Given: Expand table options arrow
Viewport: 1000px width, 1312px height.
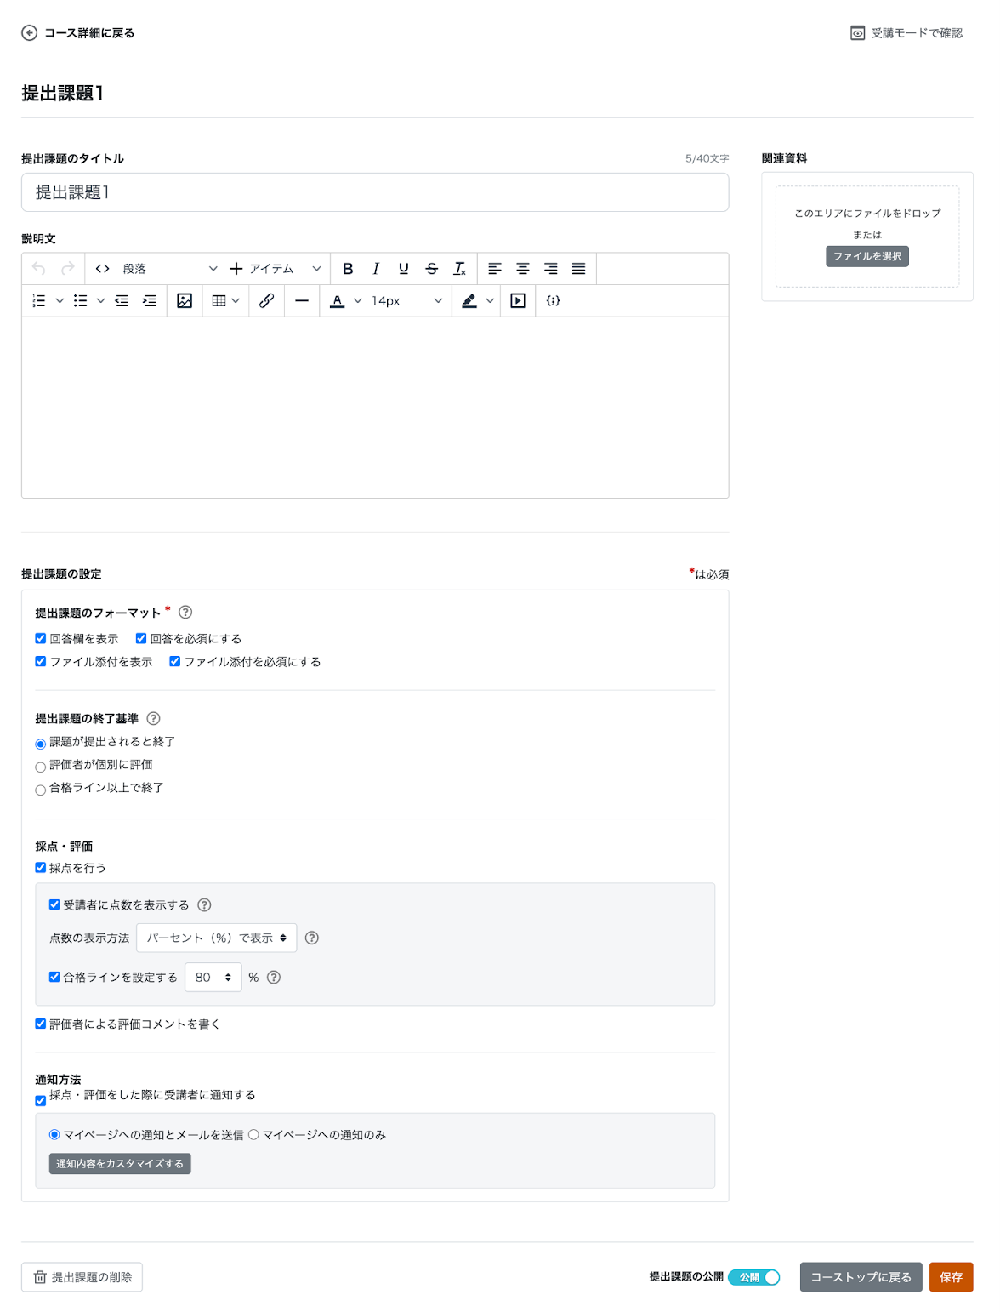Looking at the screenshot, I should pos(236,301).
